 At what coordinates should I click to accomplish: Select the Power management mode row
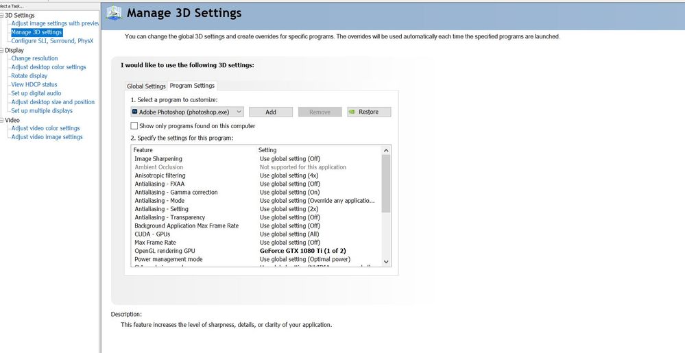point(256,259)
